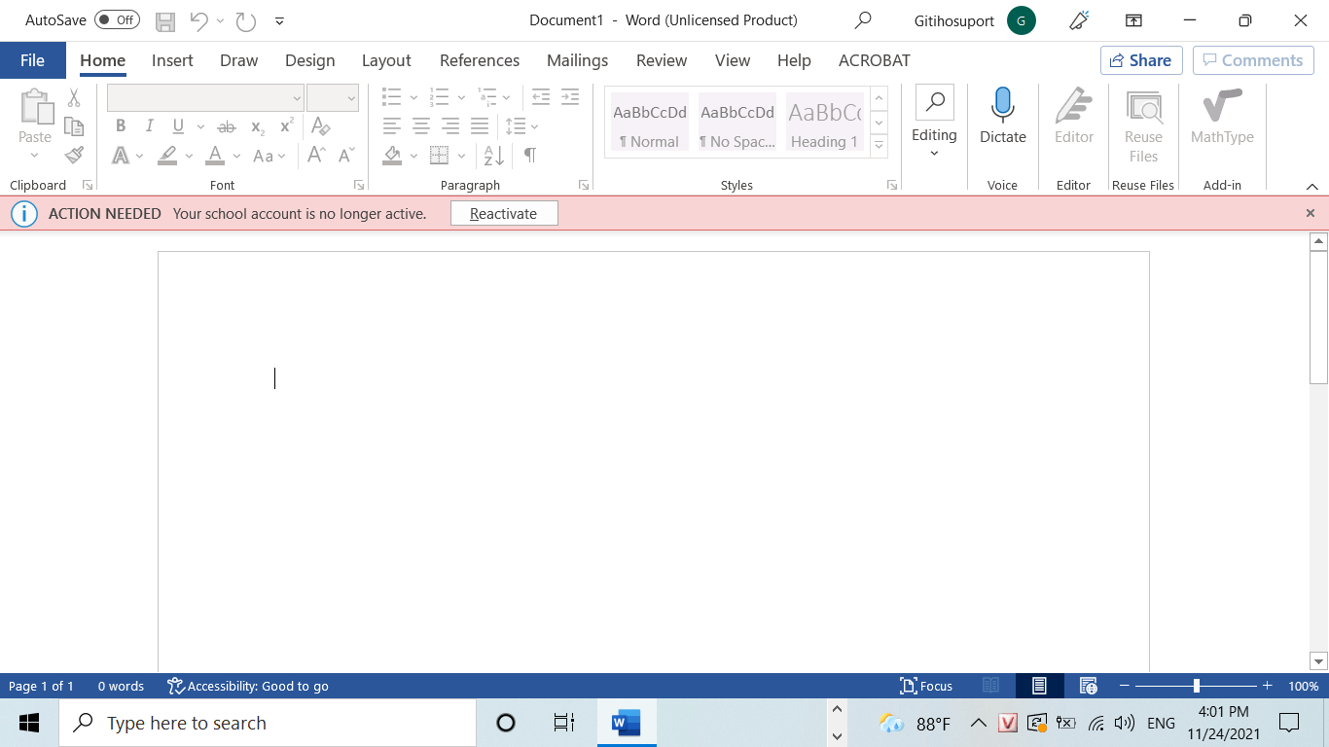Open bullets list dropdown arrow

click(413, 97)
